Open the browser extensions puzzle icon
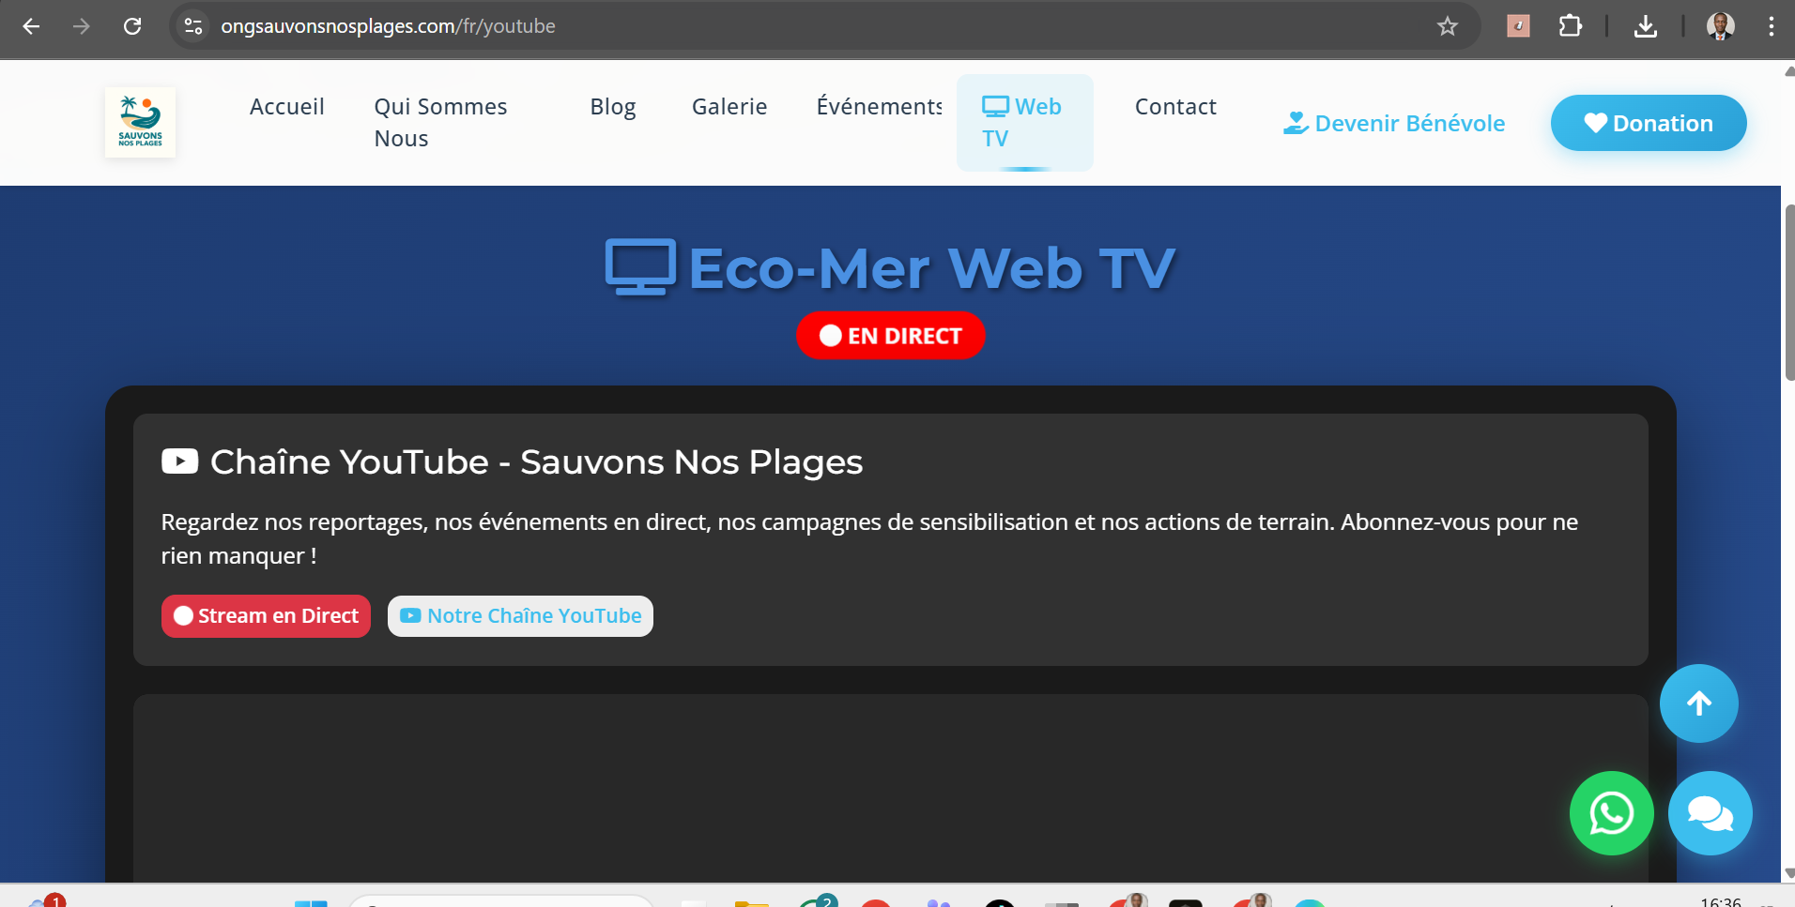The height and width of the screenshot is (907, 1795). click(1570, 26)
